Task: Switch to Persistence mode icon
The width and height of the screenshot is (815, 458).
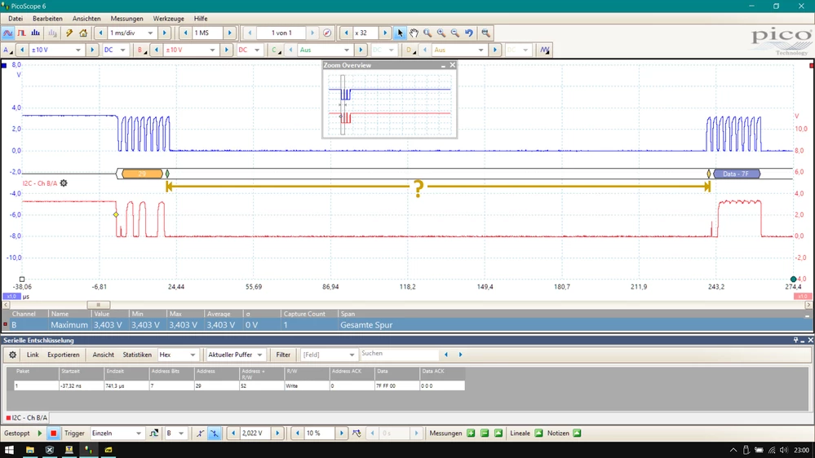Action: [21, 33]
